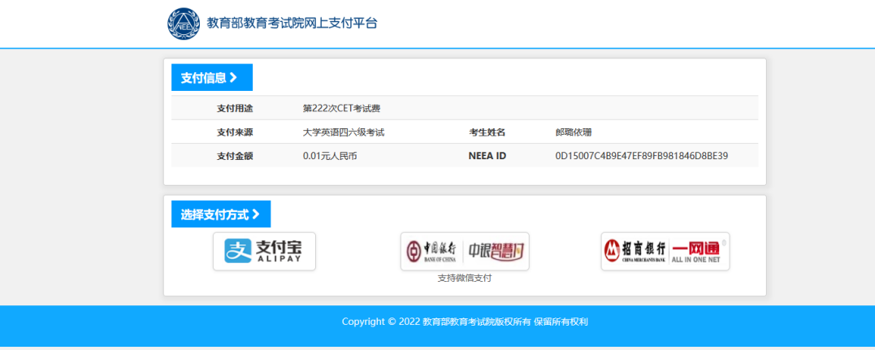Image resolution: width=875 pixels, height=350 pixels.
Task: Click the 支付信息 section header
Action: [x=204, y=78]
